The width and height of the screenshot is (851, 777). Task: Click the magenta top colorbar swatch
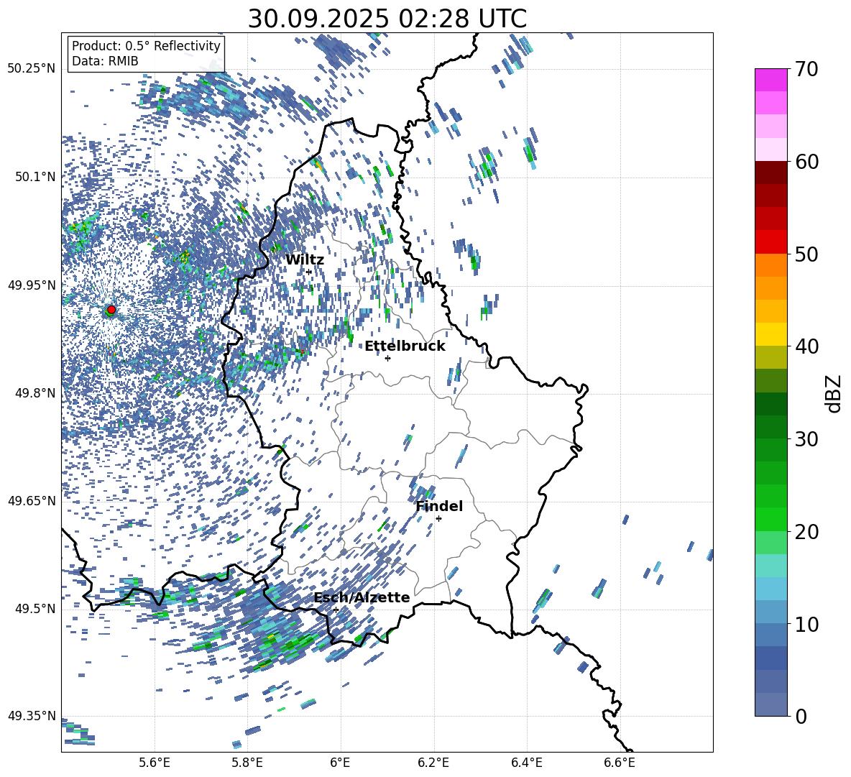click(x=770, y=80)
